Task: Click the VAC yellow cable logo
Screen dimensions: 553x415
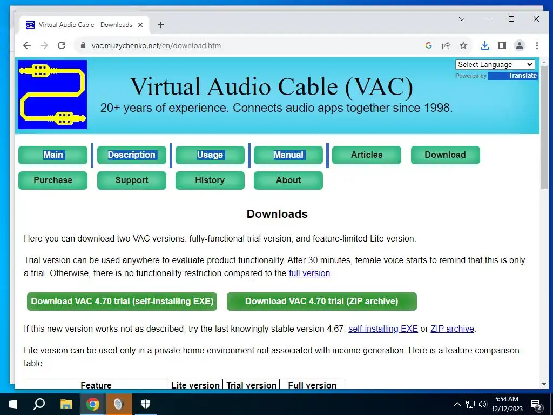Action: click(52, 95)
